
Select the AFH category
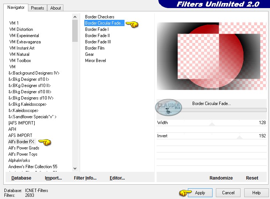12,129
